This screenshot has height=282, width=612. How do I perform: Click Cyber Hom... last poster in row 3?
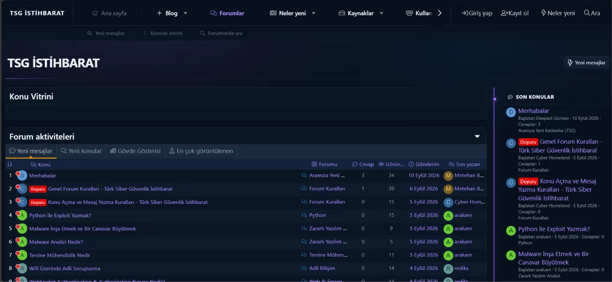(x=470, y=202)
